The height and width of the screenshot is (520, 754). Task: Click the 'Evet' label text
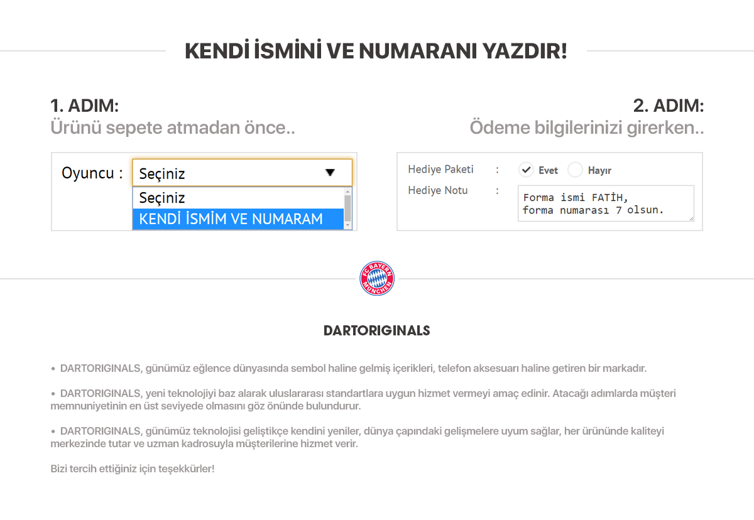[548, 170]
